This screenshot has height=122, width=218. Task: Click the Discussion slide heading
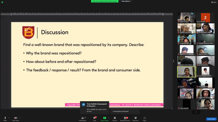click(54, 32)
